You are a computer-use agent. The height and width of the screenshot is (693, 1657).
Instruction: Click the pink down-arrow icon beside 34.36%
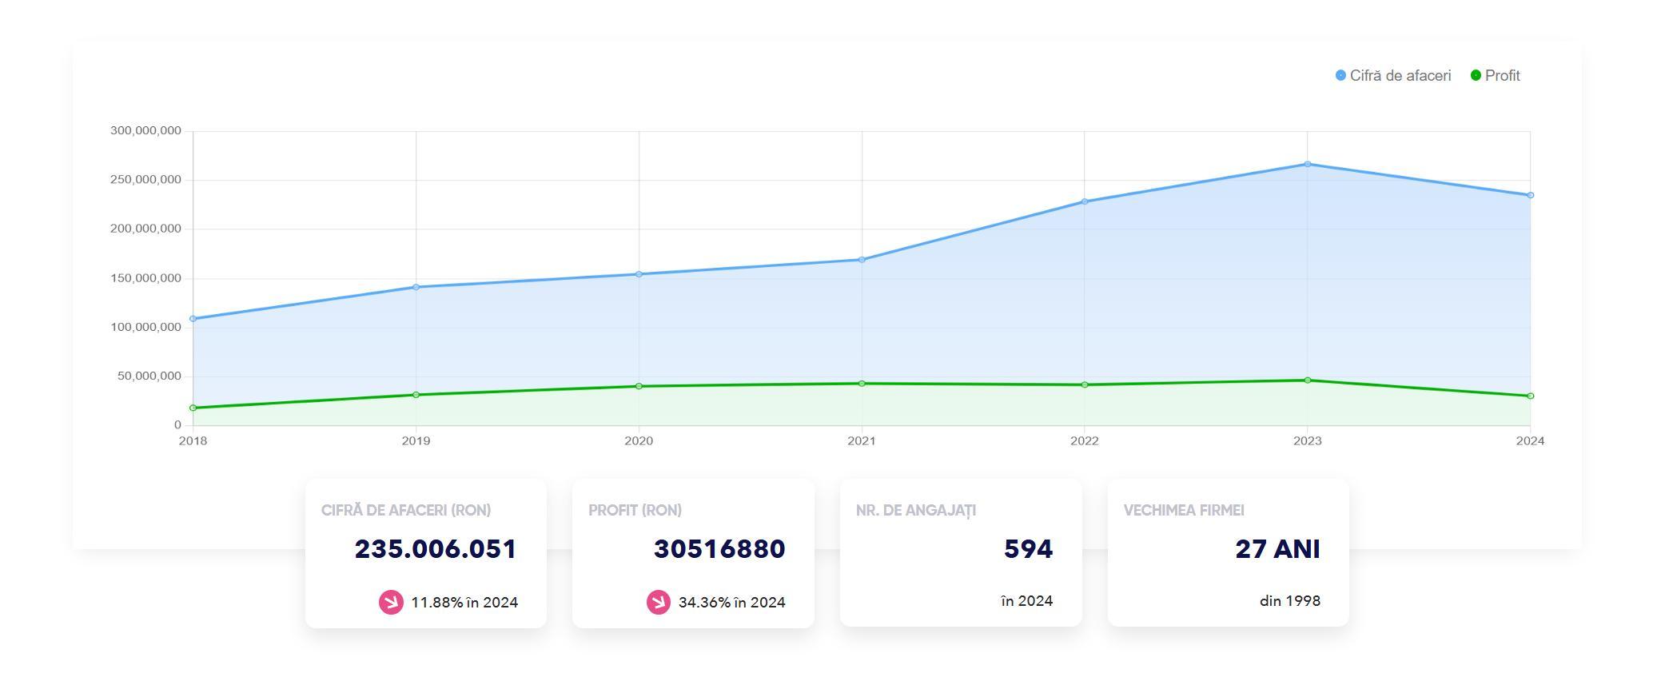coord(658,602)
